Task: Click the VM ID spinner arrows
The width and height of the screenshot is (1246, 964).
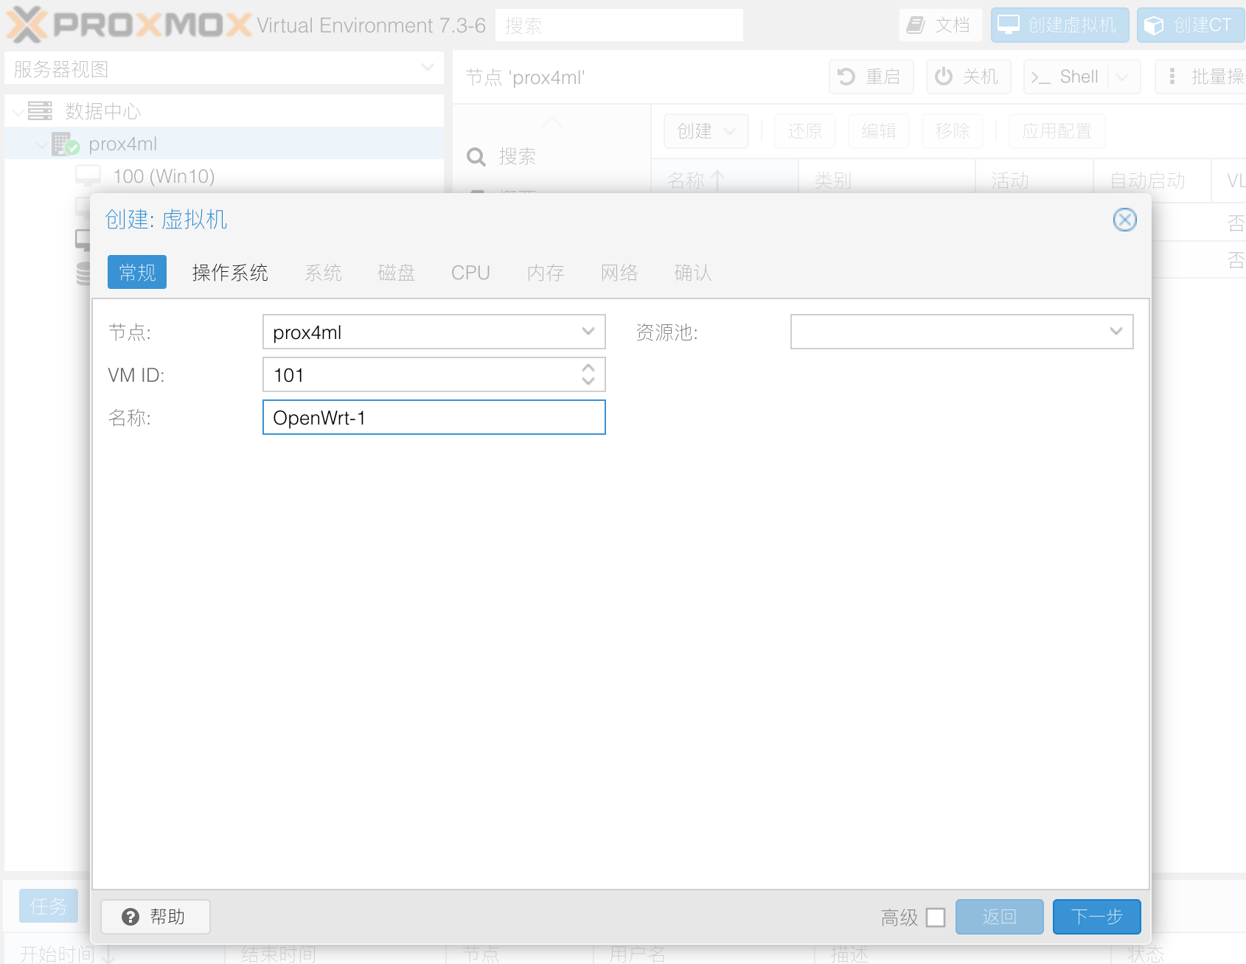Action: click(x=588, y=374)
